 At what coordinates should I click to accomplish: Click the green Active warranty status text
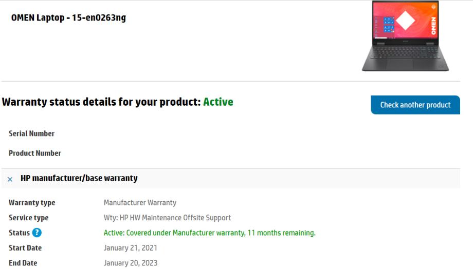click(218, 102)
